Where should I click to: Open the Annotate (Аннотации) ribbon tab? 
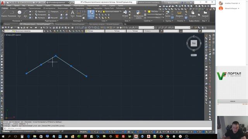tap(22, 8)
